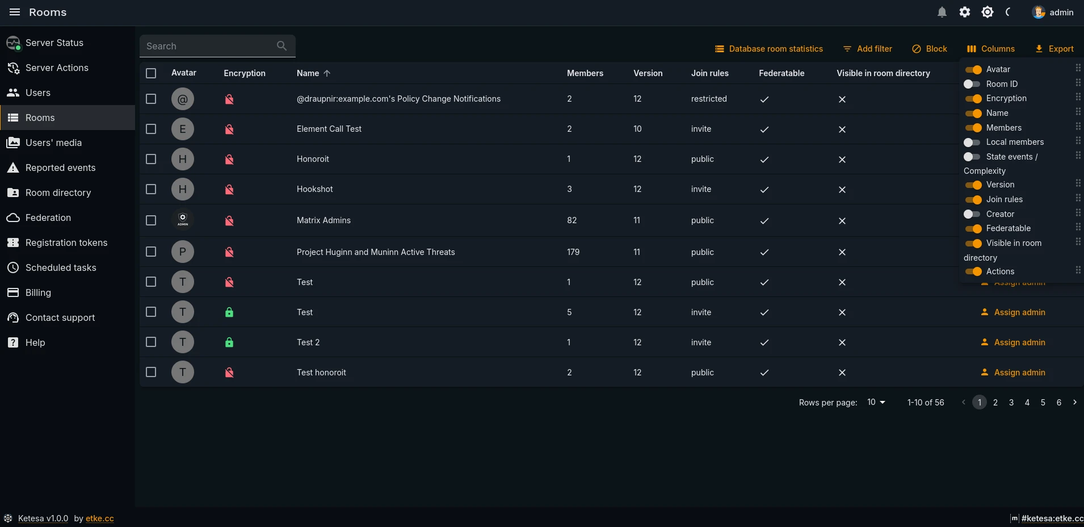The width and height of the screenshot is (1084, 527).
Task: Click the Block button
Action: click(x=930, y=49)
